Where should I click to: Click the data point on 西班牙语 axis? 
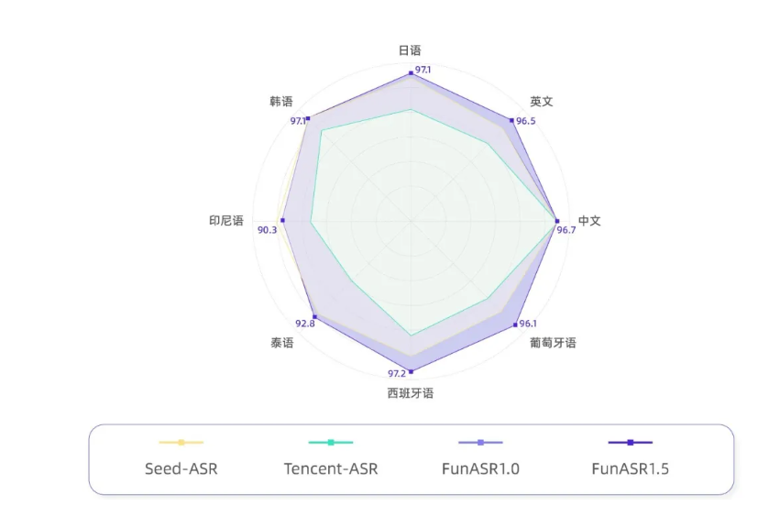[411, 371]
